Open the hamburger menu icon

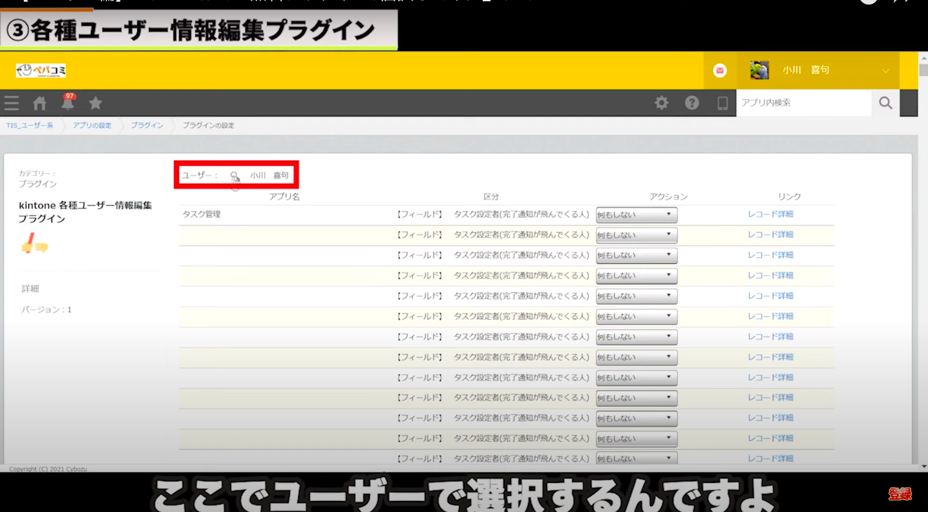[12, 103]
